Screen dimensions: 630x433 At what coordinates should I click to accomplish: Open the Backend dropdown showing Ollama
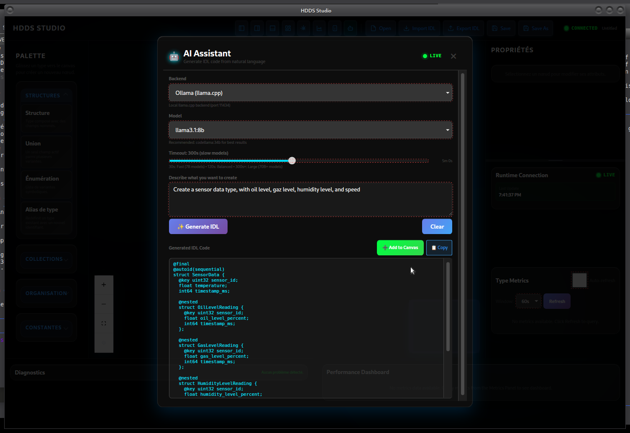tap(310, 93)
